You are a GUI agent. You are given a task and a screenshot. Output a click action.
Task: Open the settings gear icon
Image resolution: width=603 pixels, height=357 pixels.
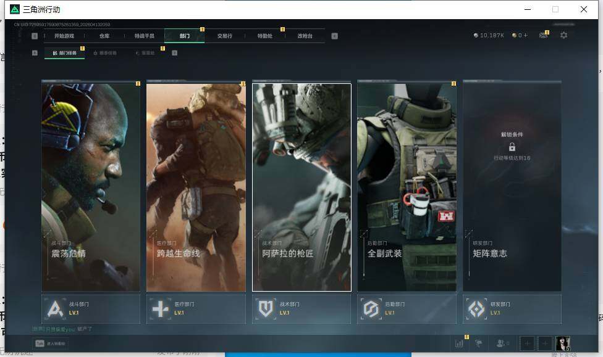tap(564, 35)
